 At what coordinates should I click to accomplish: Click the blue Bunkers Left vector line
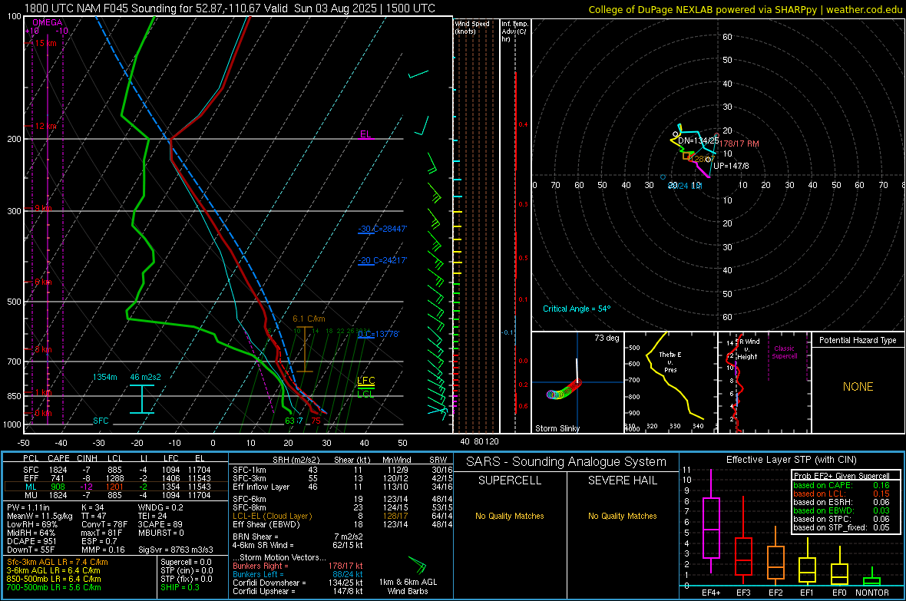pos(298,574)
